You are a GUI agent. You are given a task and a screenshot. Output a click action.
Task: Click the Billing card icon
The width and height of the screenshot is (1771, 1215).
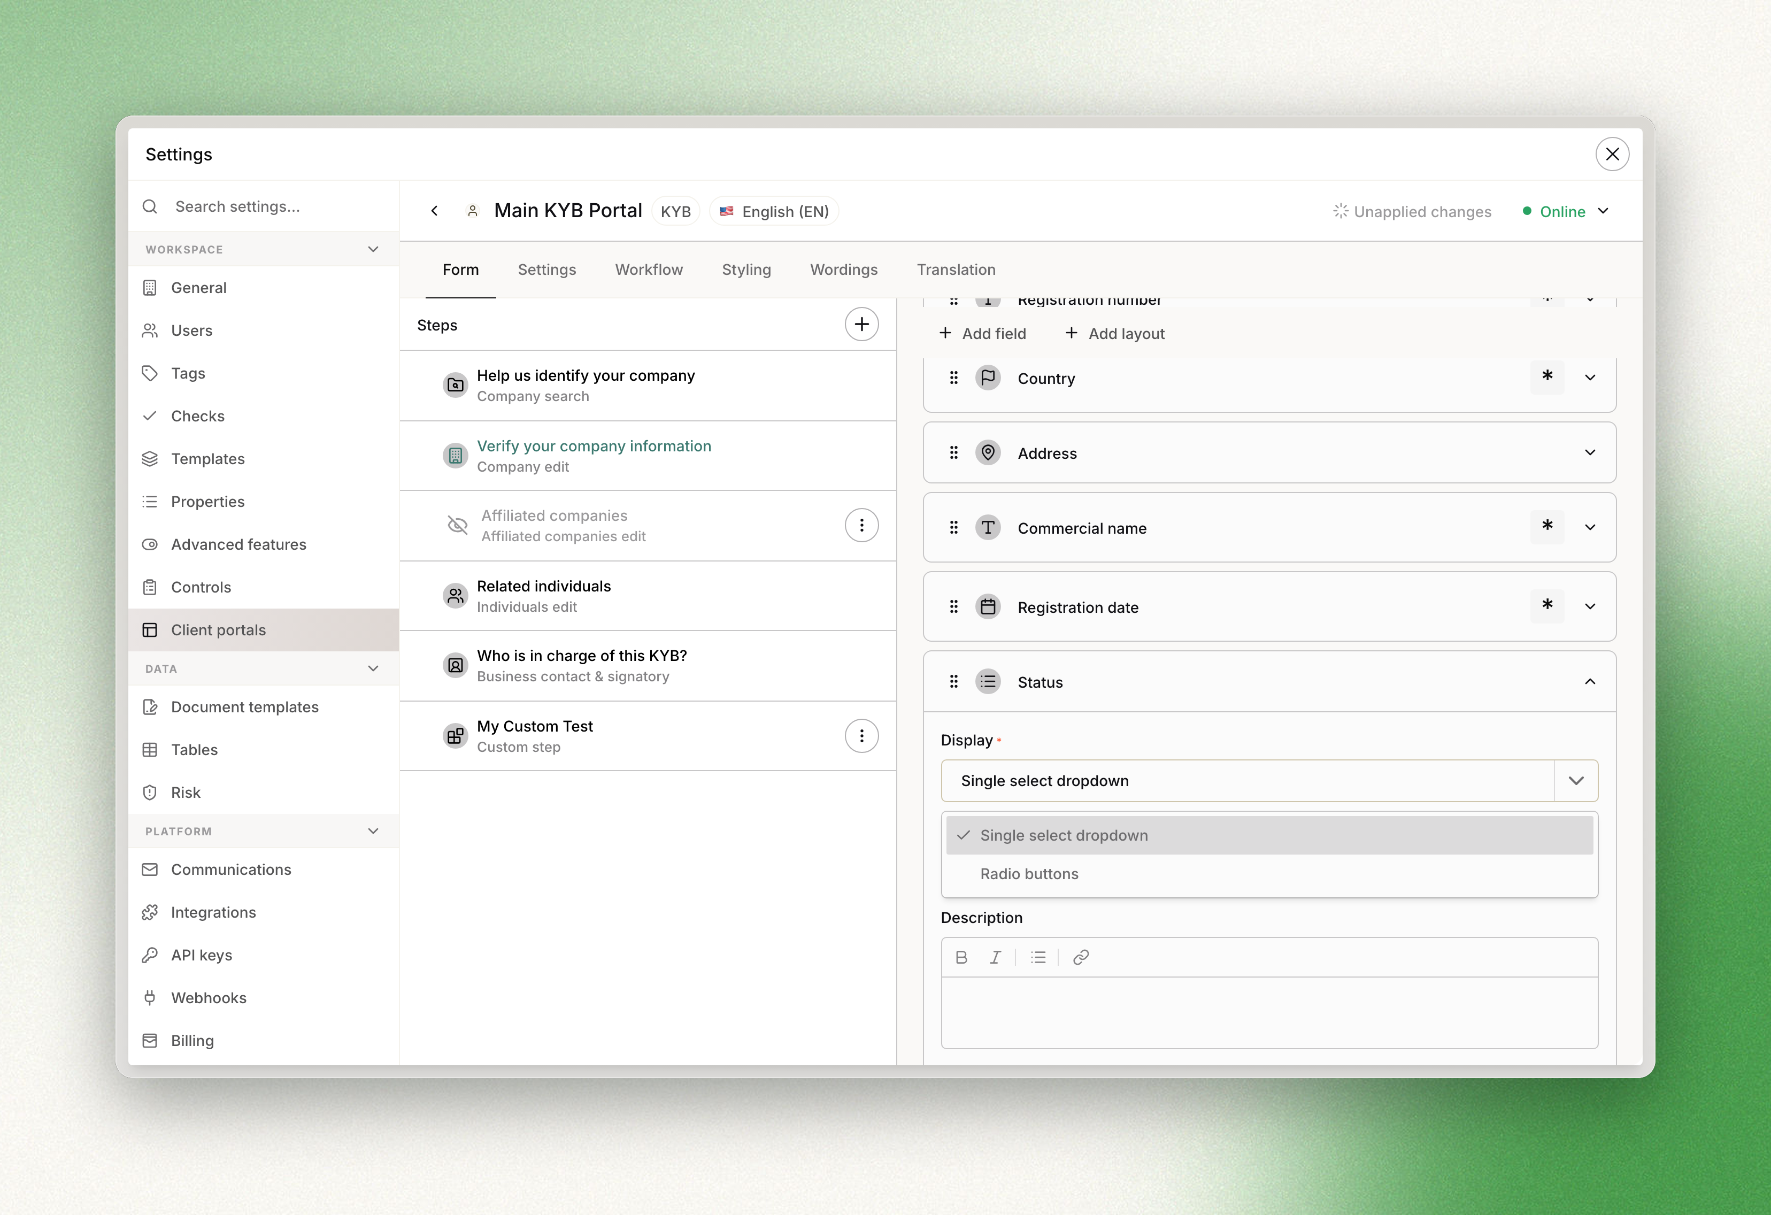(150, 1040)
